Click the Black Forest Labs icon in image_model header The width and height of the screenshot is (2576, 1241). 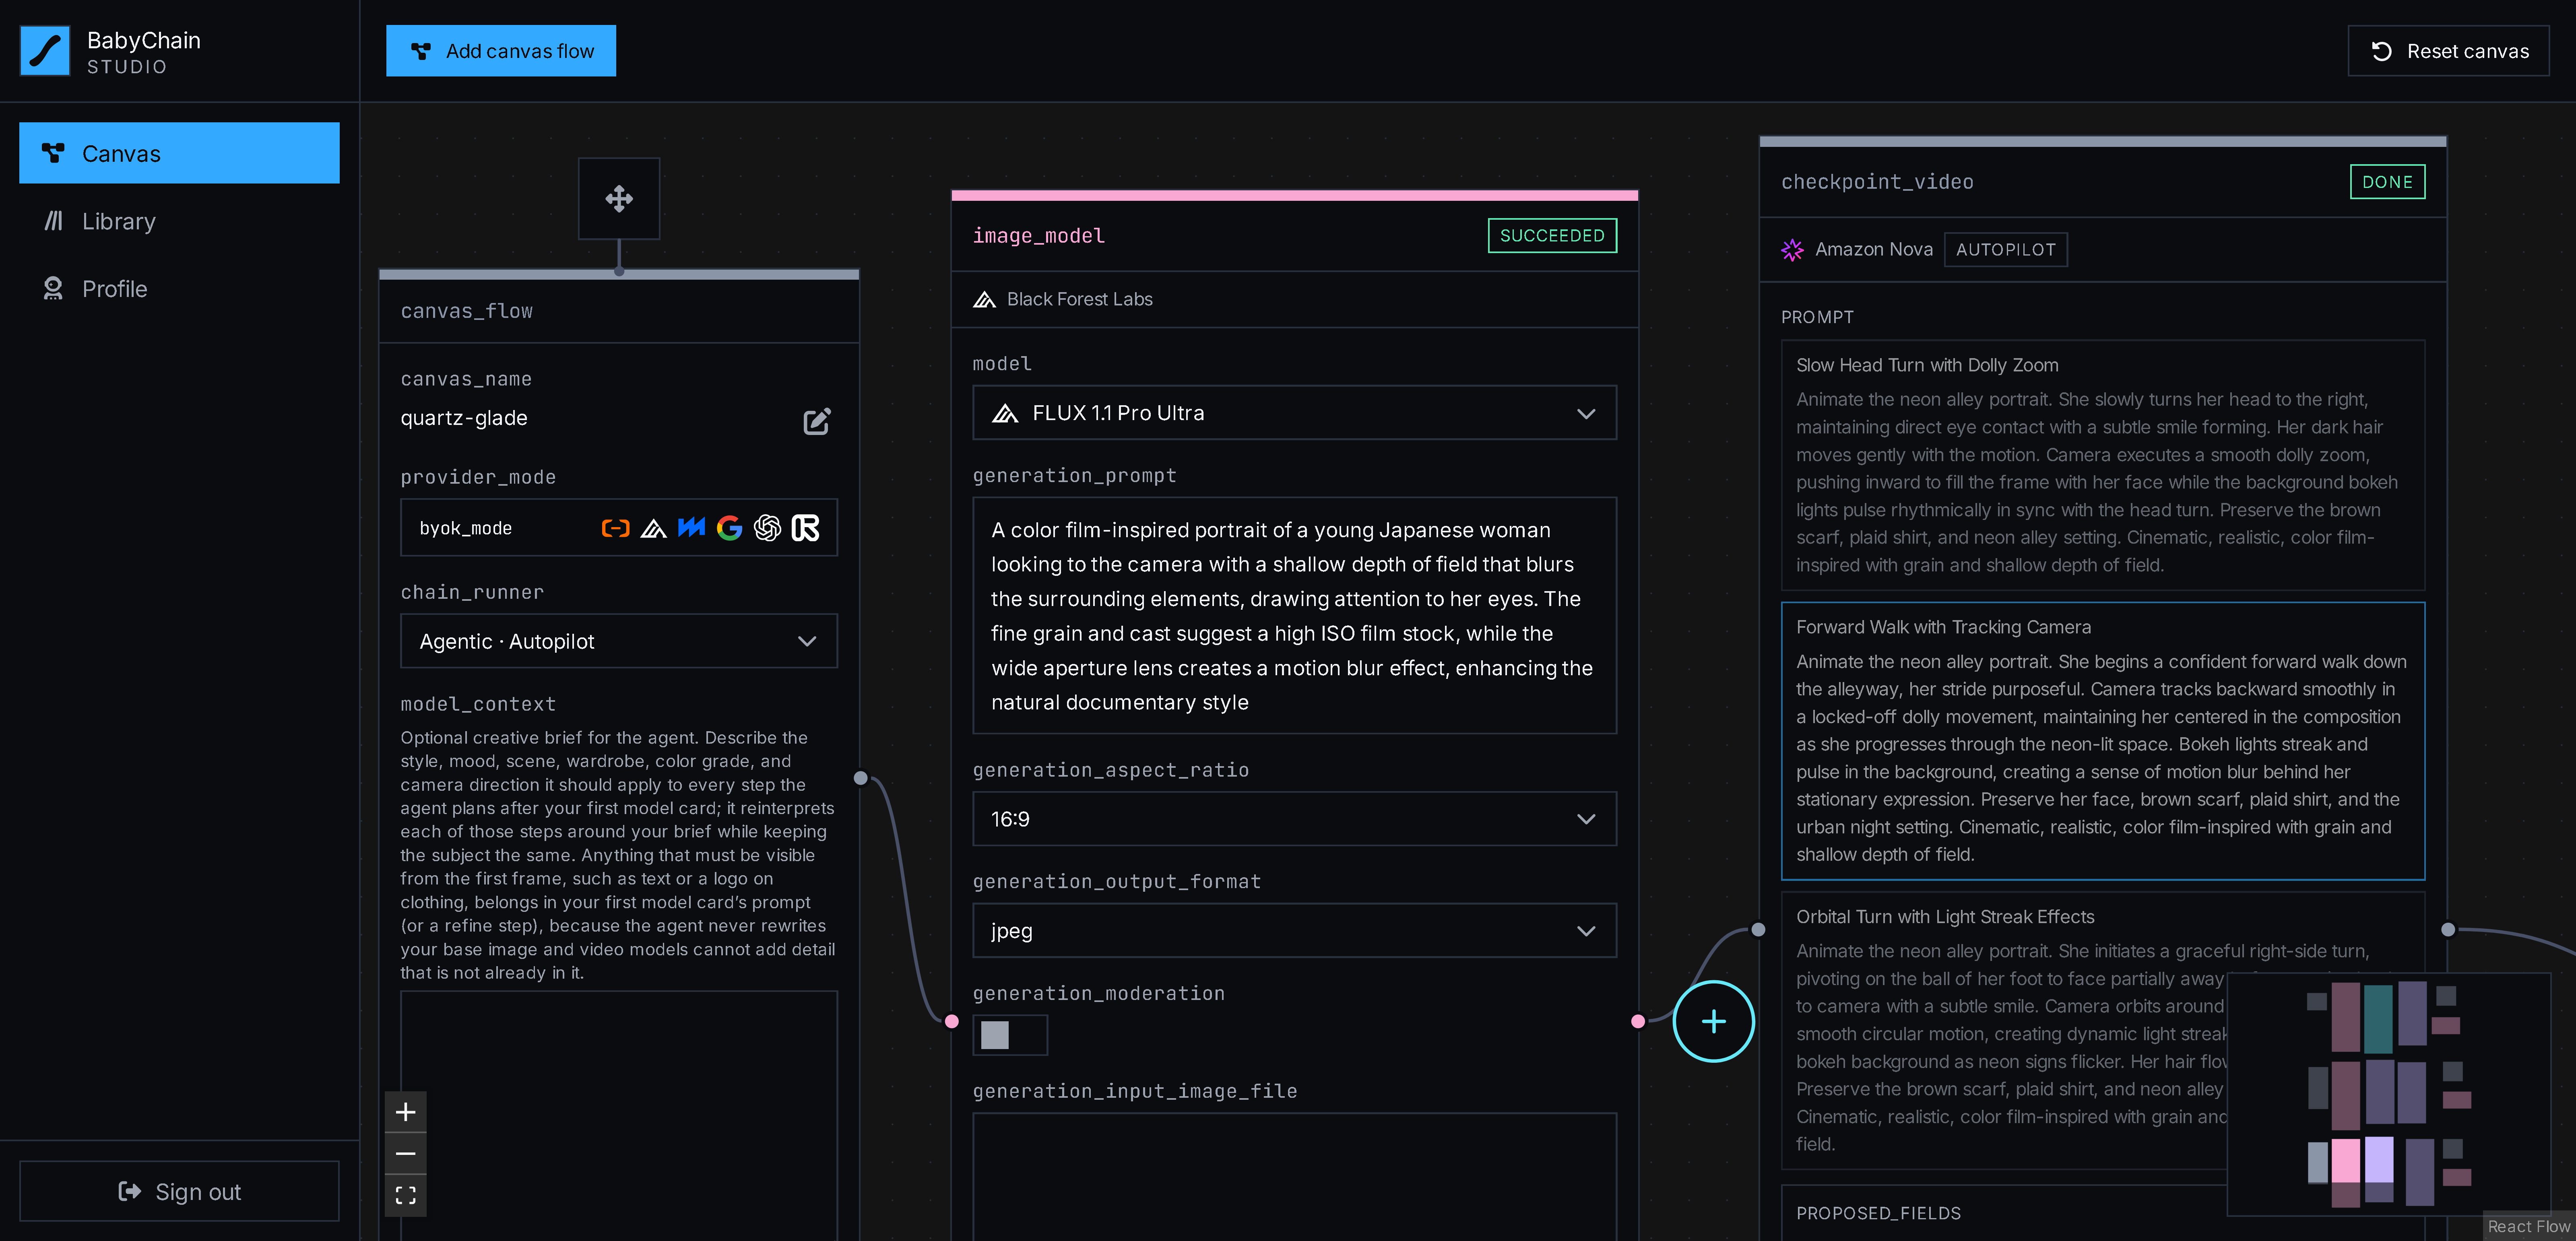[x=984, y=299]
